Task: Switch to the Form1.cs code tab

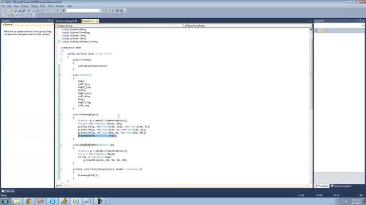Action: [87, 21]
